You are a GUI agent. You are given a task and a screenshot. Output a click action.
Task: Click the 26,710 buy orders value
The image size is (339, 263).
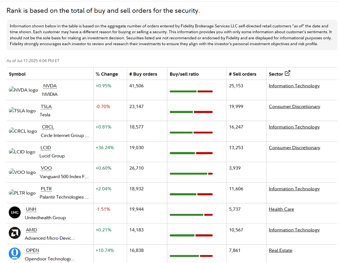coord(136,168)
